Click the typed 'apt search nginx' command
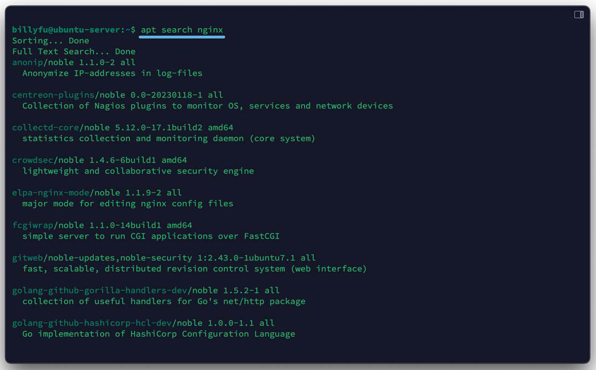 coord(182,30)
